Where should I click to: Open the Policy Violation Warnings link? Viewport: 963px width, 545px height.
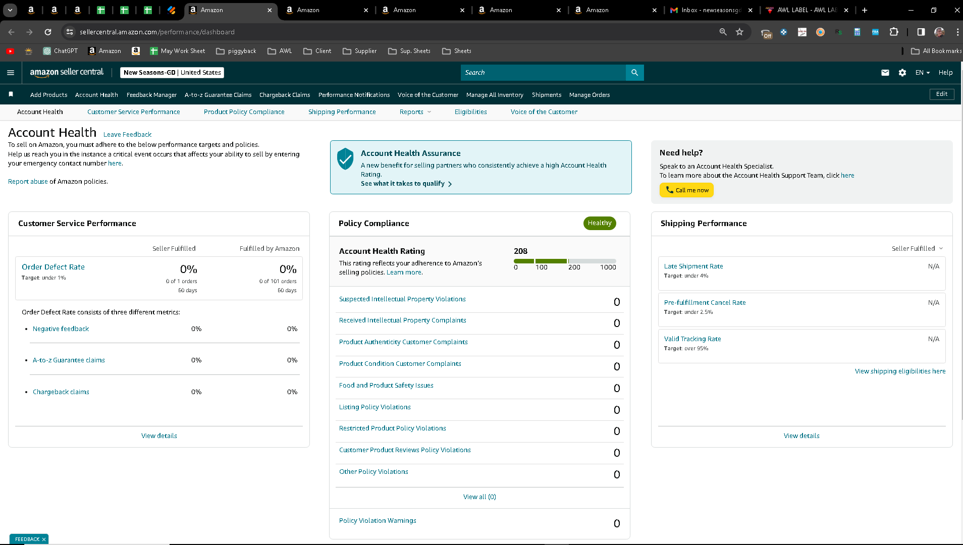coord(378,521)
